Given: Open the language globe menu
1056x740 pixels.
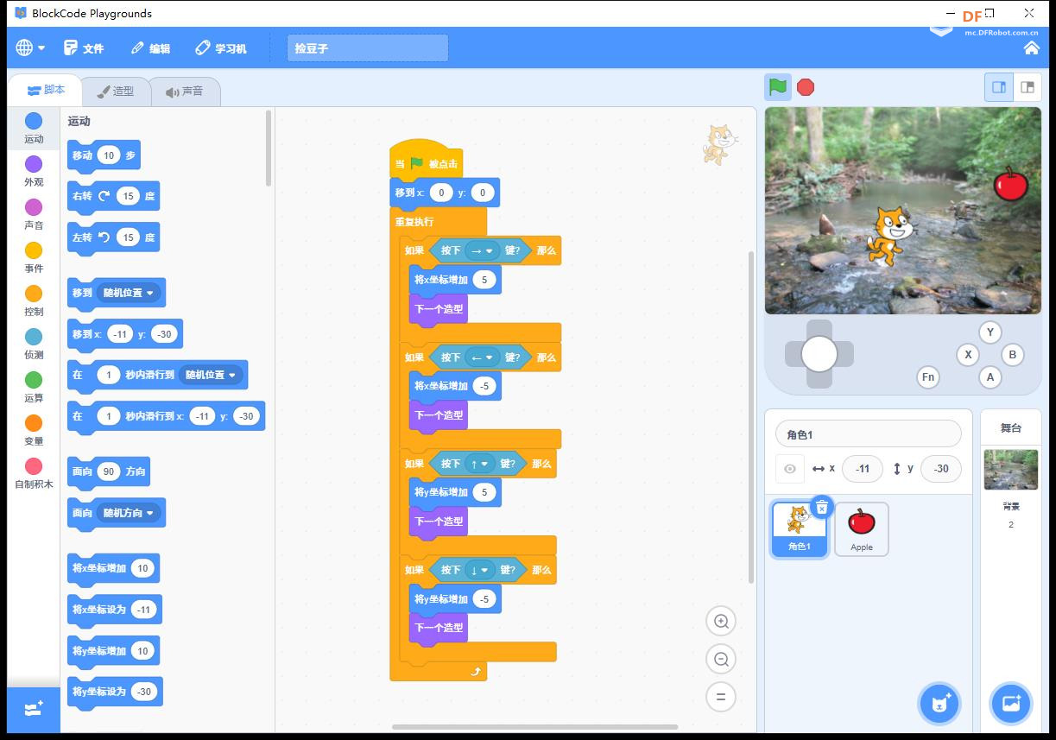Looking at the screenshot, I should [29, 48].
